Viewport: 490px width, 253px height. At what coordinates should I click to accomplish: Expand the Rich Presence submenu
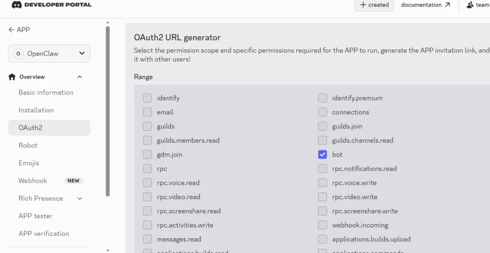[80, 199]
